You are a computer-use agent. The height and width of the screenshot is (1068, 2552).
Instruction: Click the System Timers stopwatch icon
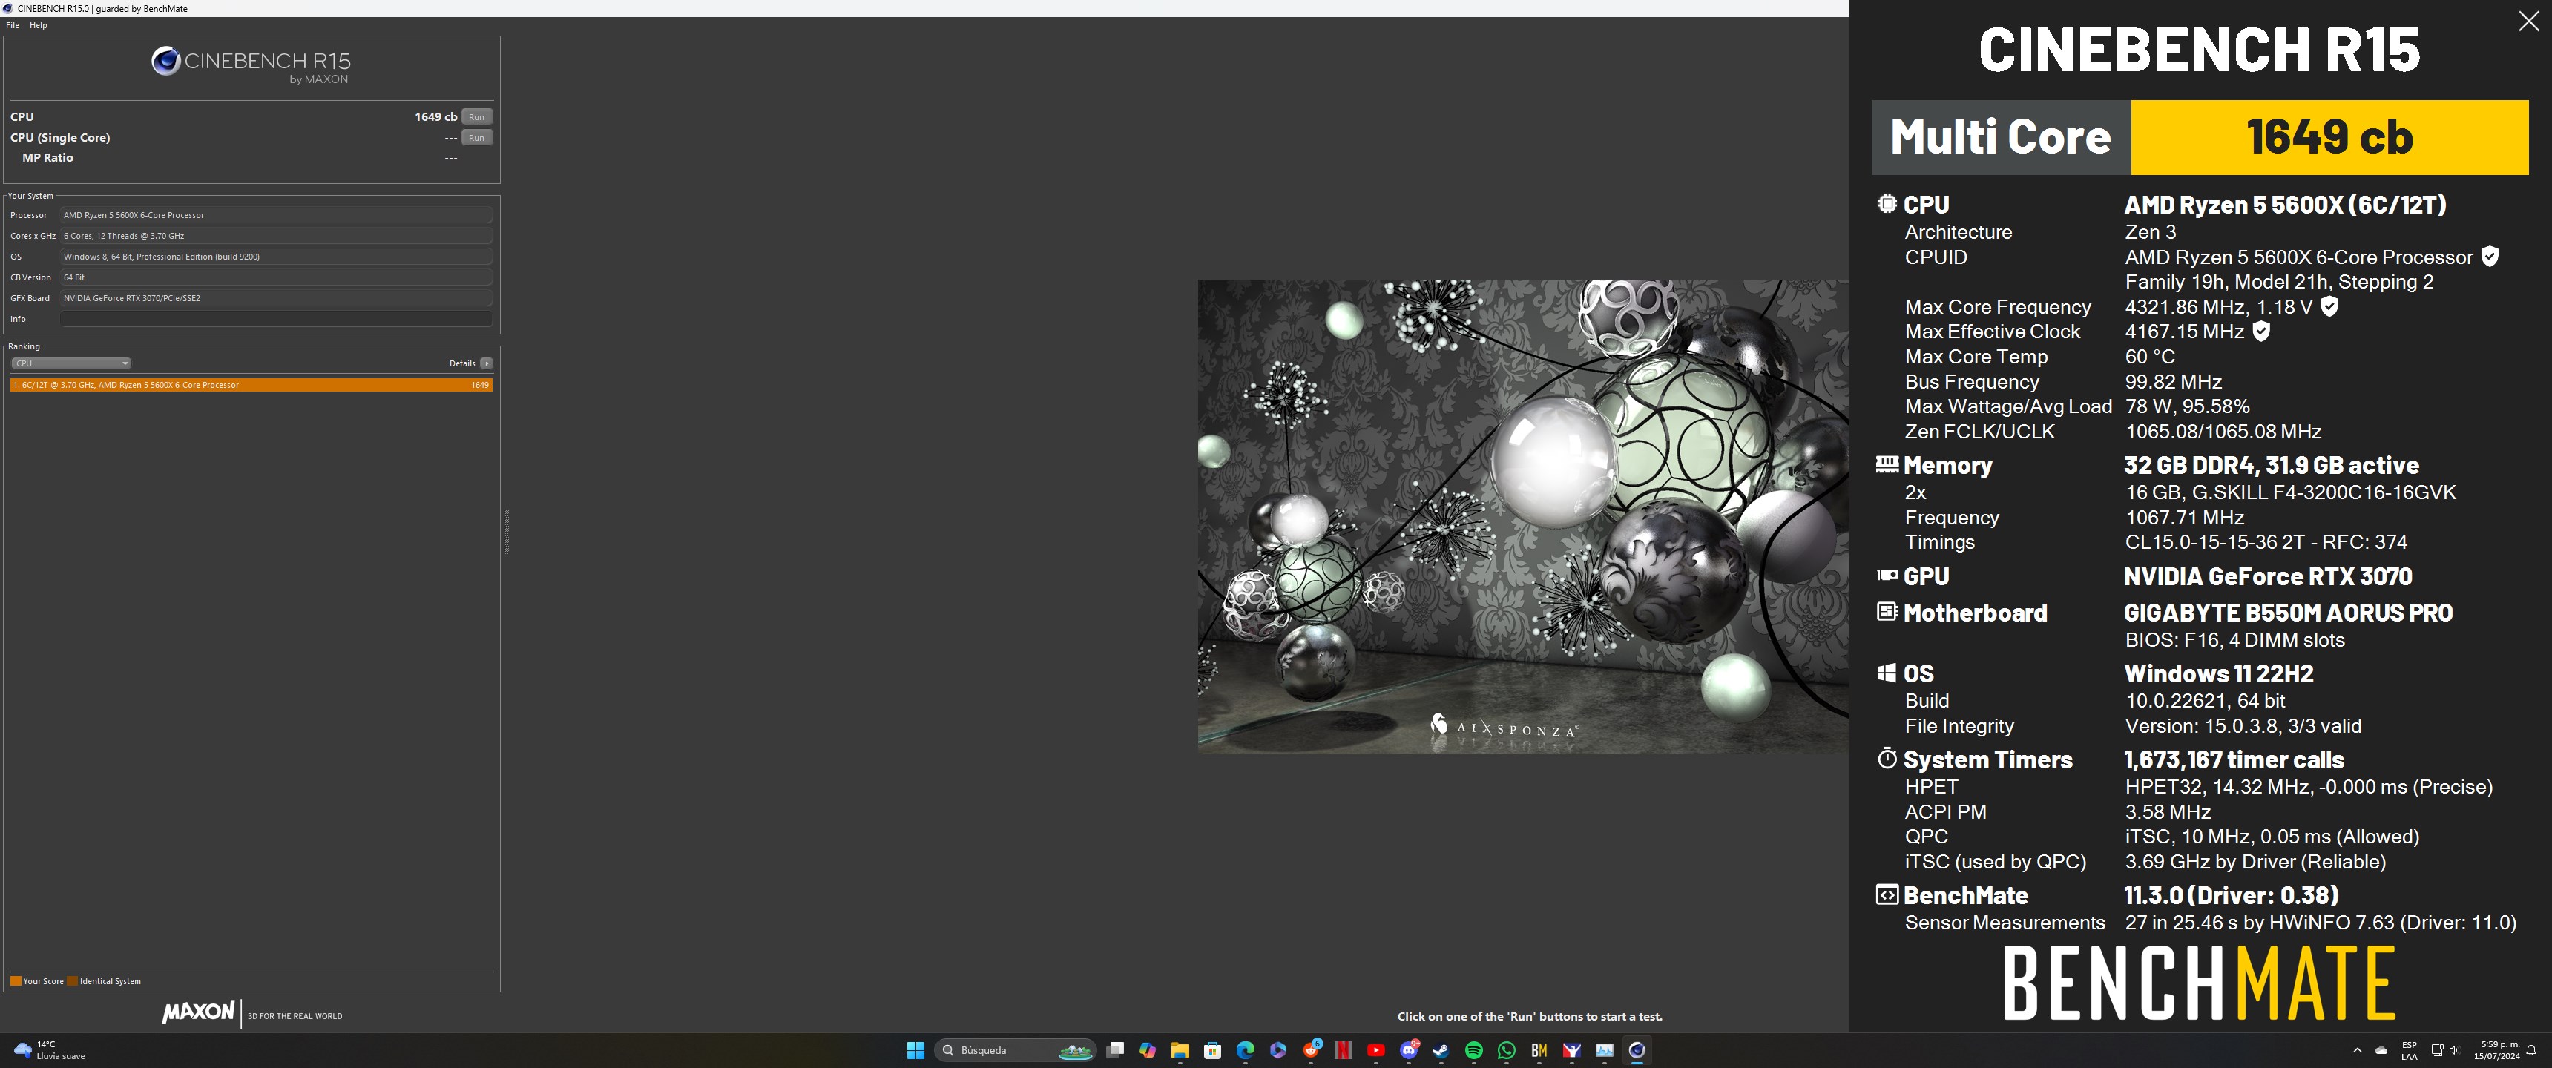coord(1887,758)
